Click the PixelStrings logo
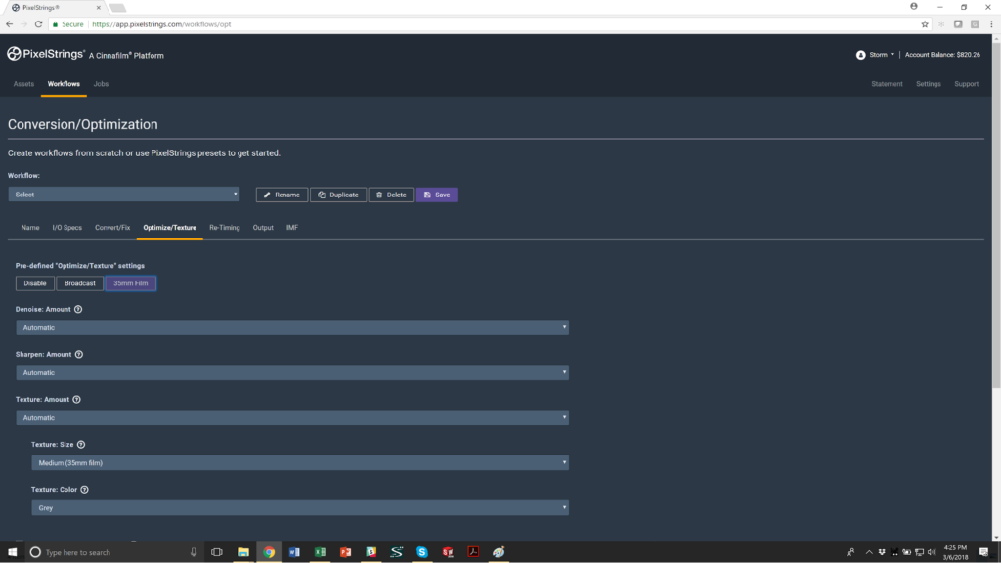 45,55
